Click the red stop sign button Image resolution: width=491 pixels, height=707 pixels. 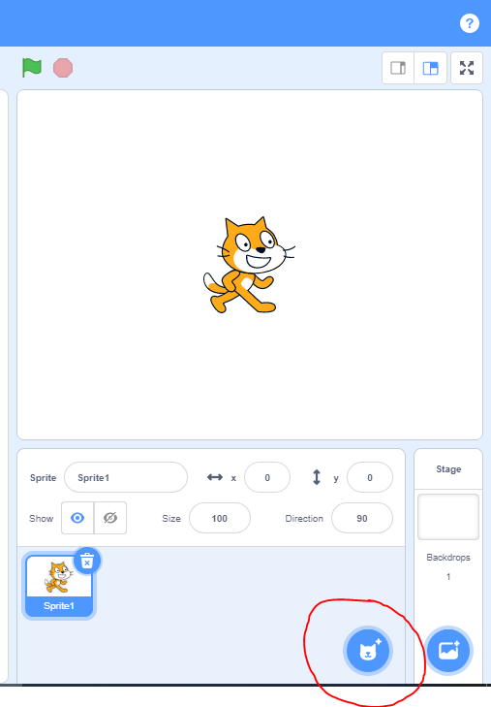pos(63,68)
